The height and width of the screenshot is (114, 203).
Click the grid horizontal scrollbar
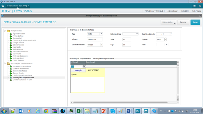click(120, 102)
